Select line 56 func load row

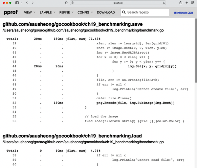tap(98, 121)
